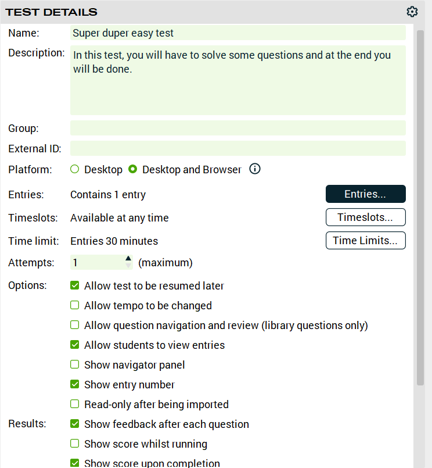Click the test Name input field
432x468 pixels.
click(237, 33)
